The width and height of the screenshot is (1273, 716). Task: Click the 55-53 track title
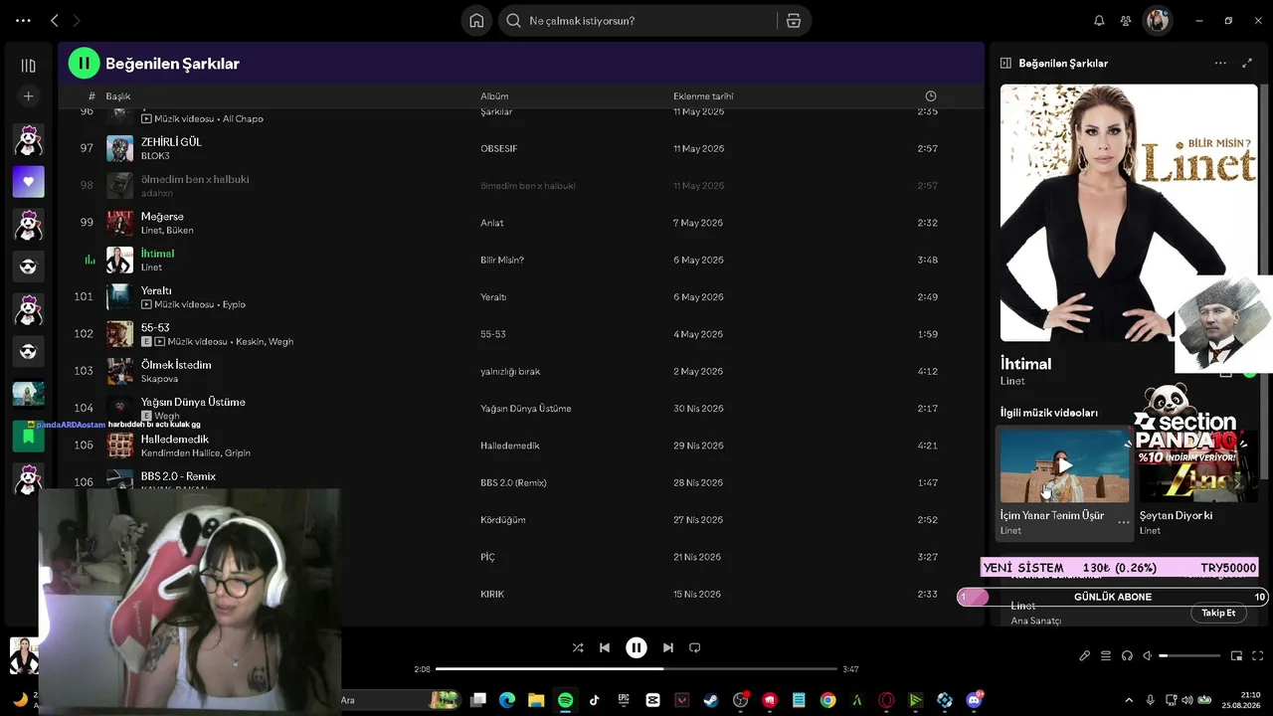pyautogui.click(x=155, y=327)
